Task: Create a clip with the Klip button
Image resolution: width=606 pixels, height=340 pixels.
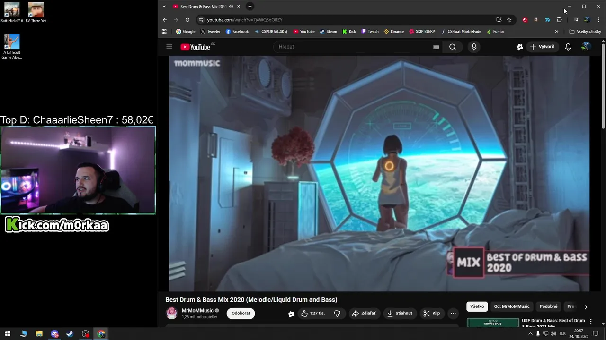Action: (432, 314)
